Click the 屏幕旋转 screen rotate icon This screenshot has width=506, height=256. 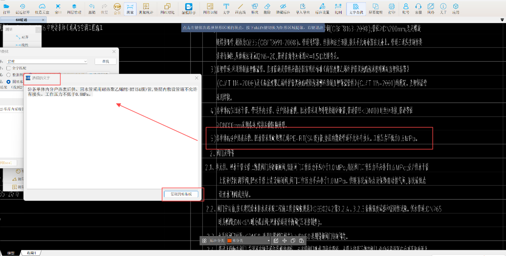click(x=375, y=8)
